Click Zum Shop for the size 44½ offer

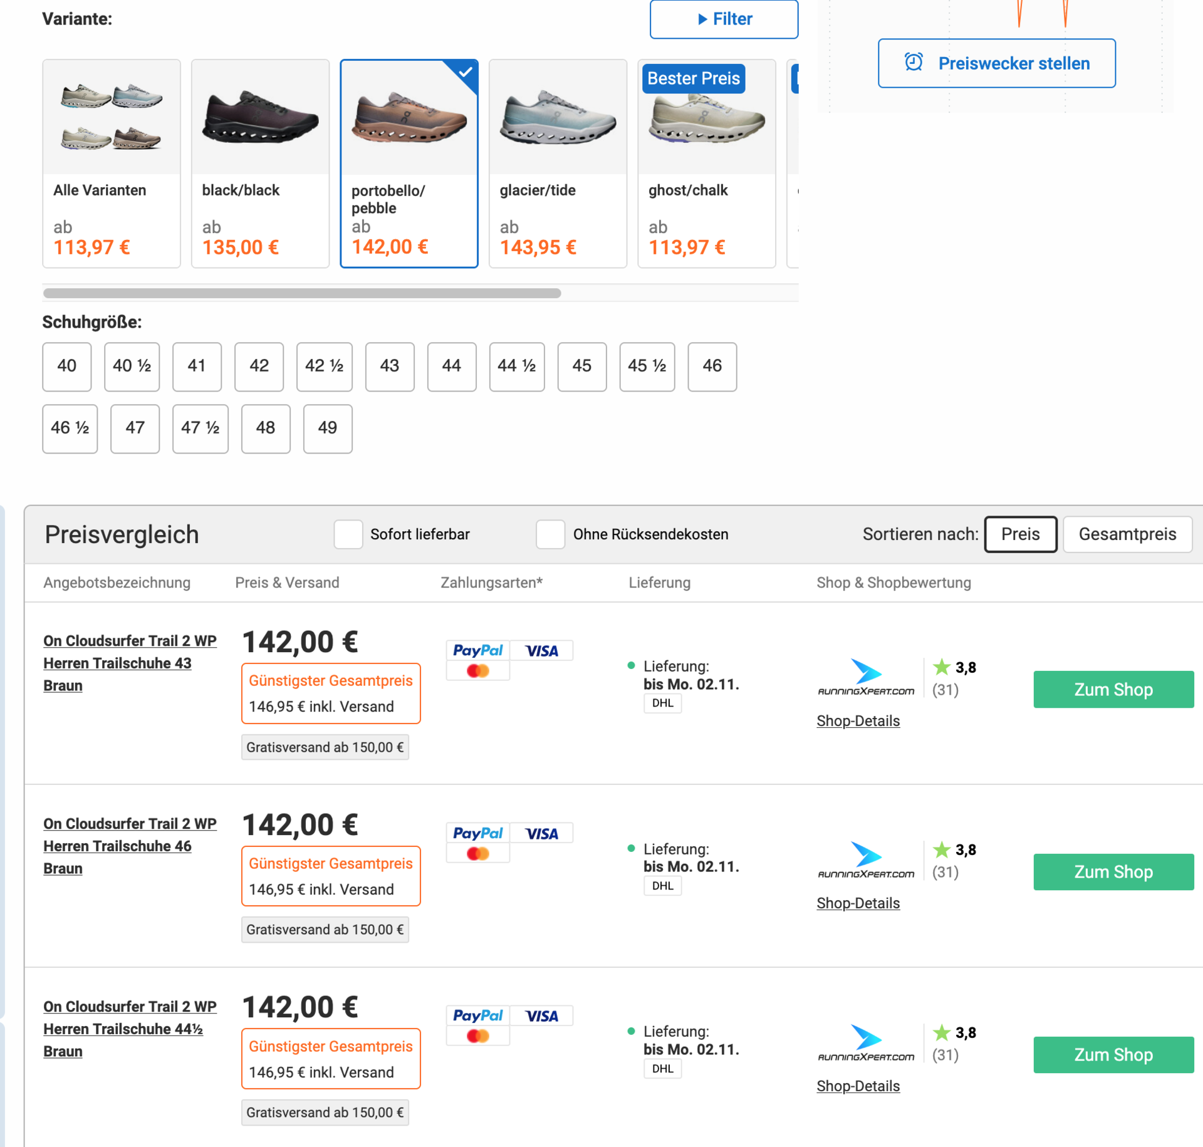[x=1113, y=1055]
